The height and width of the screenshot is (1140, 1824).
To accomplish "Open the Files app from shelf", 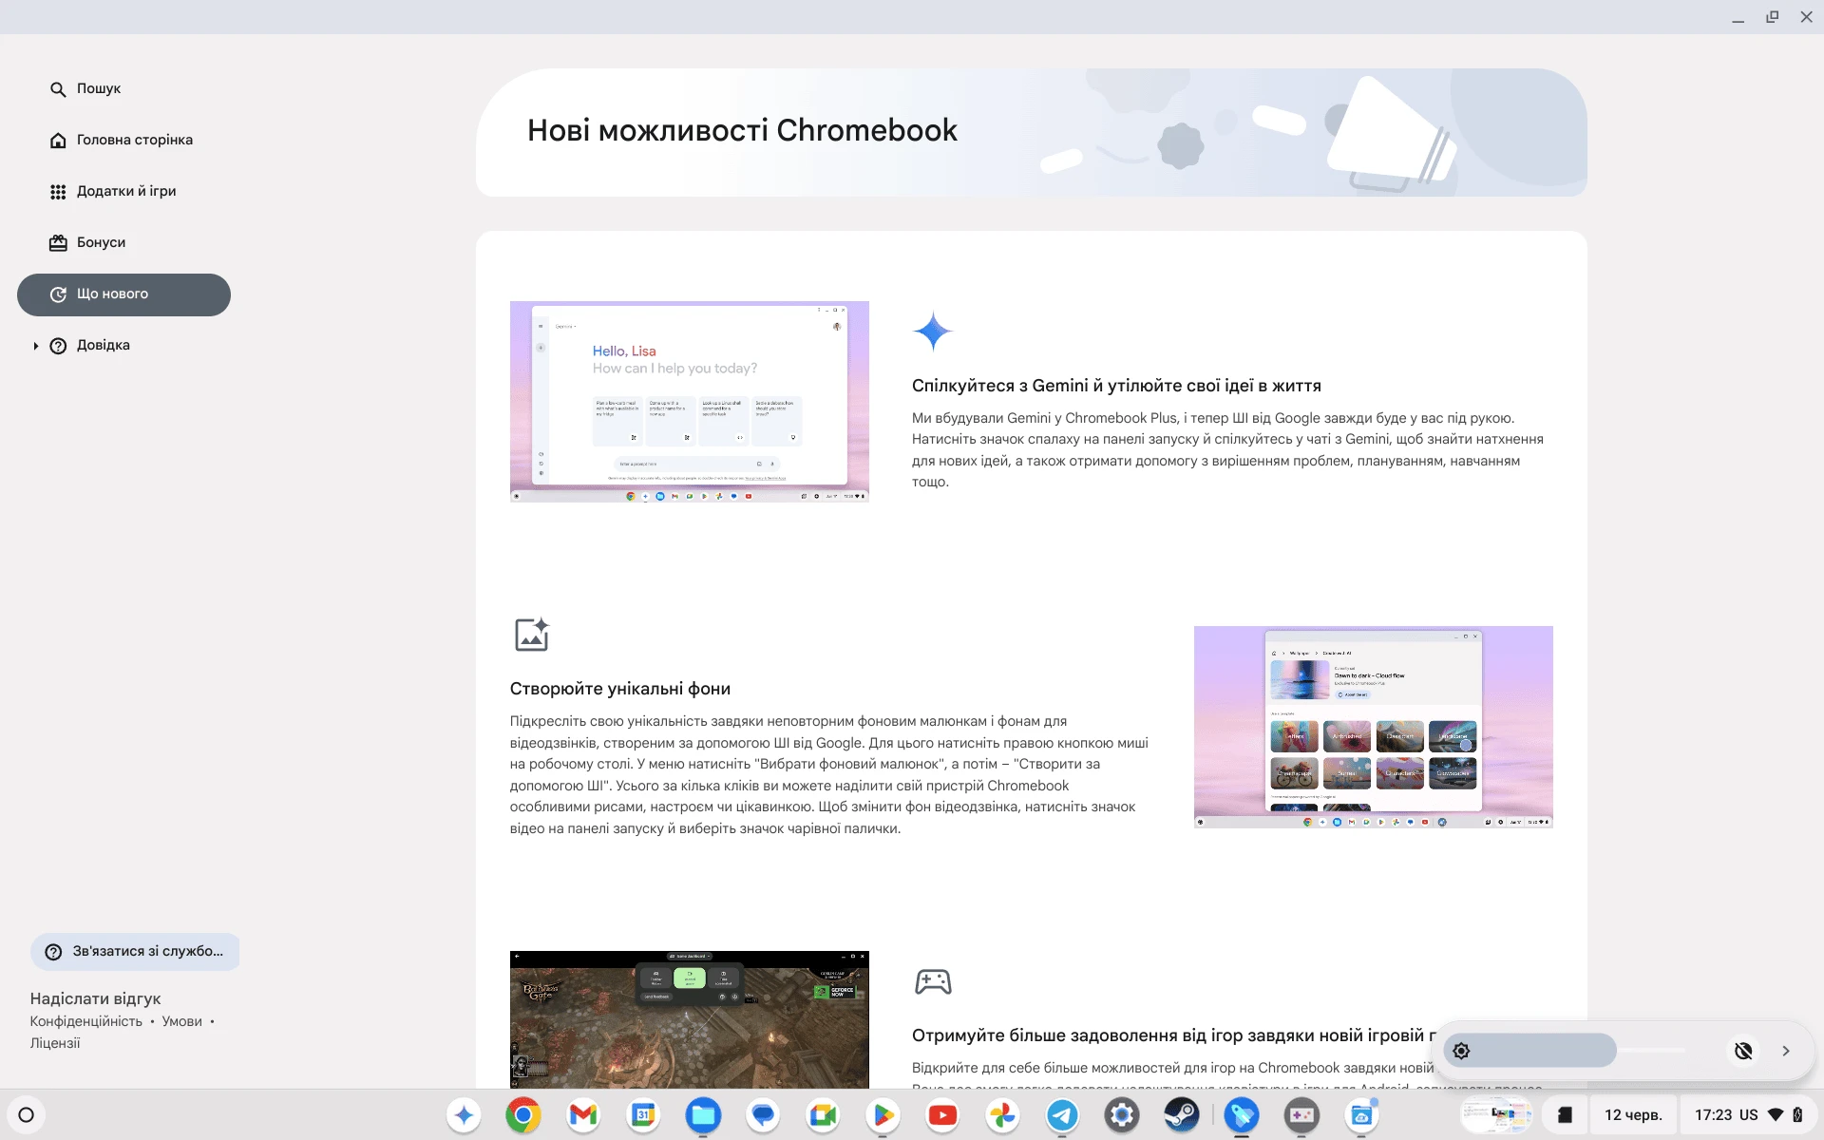I will pos(703,1115).
